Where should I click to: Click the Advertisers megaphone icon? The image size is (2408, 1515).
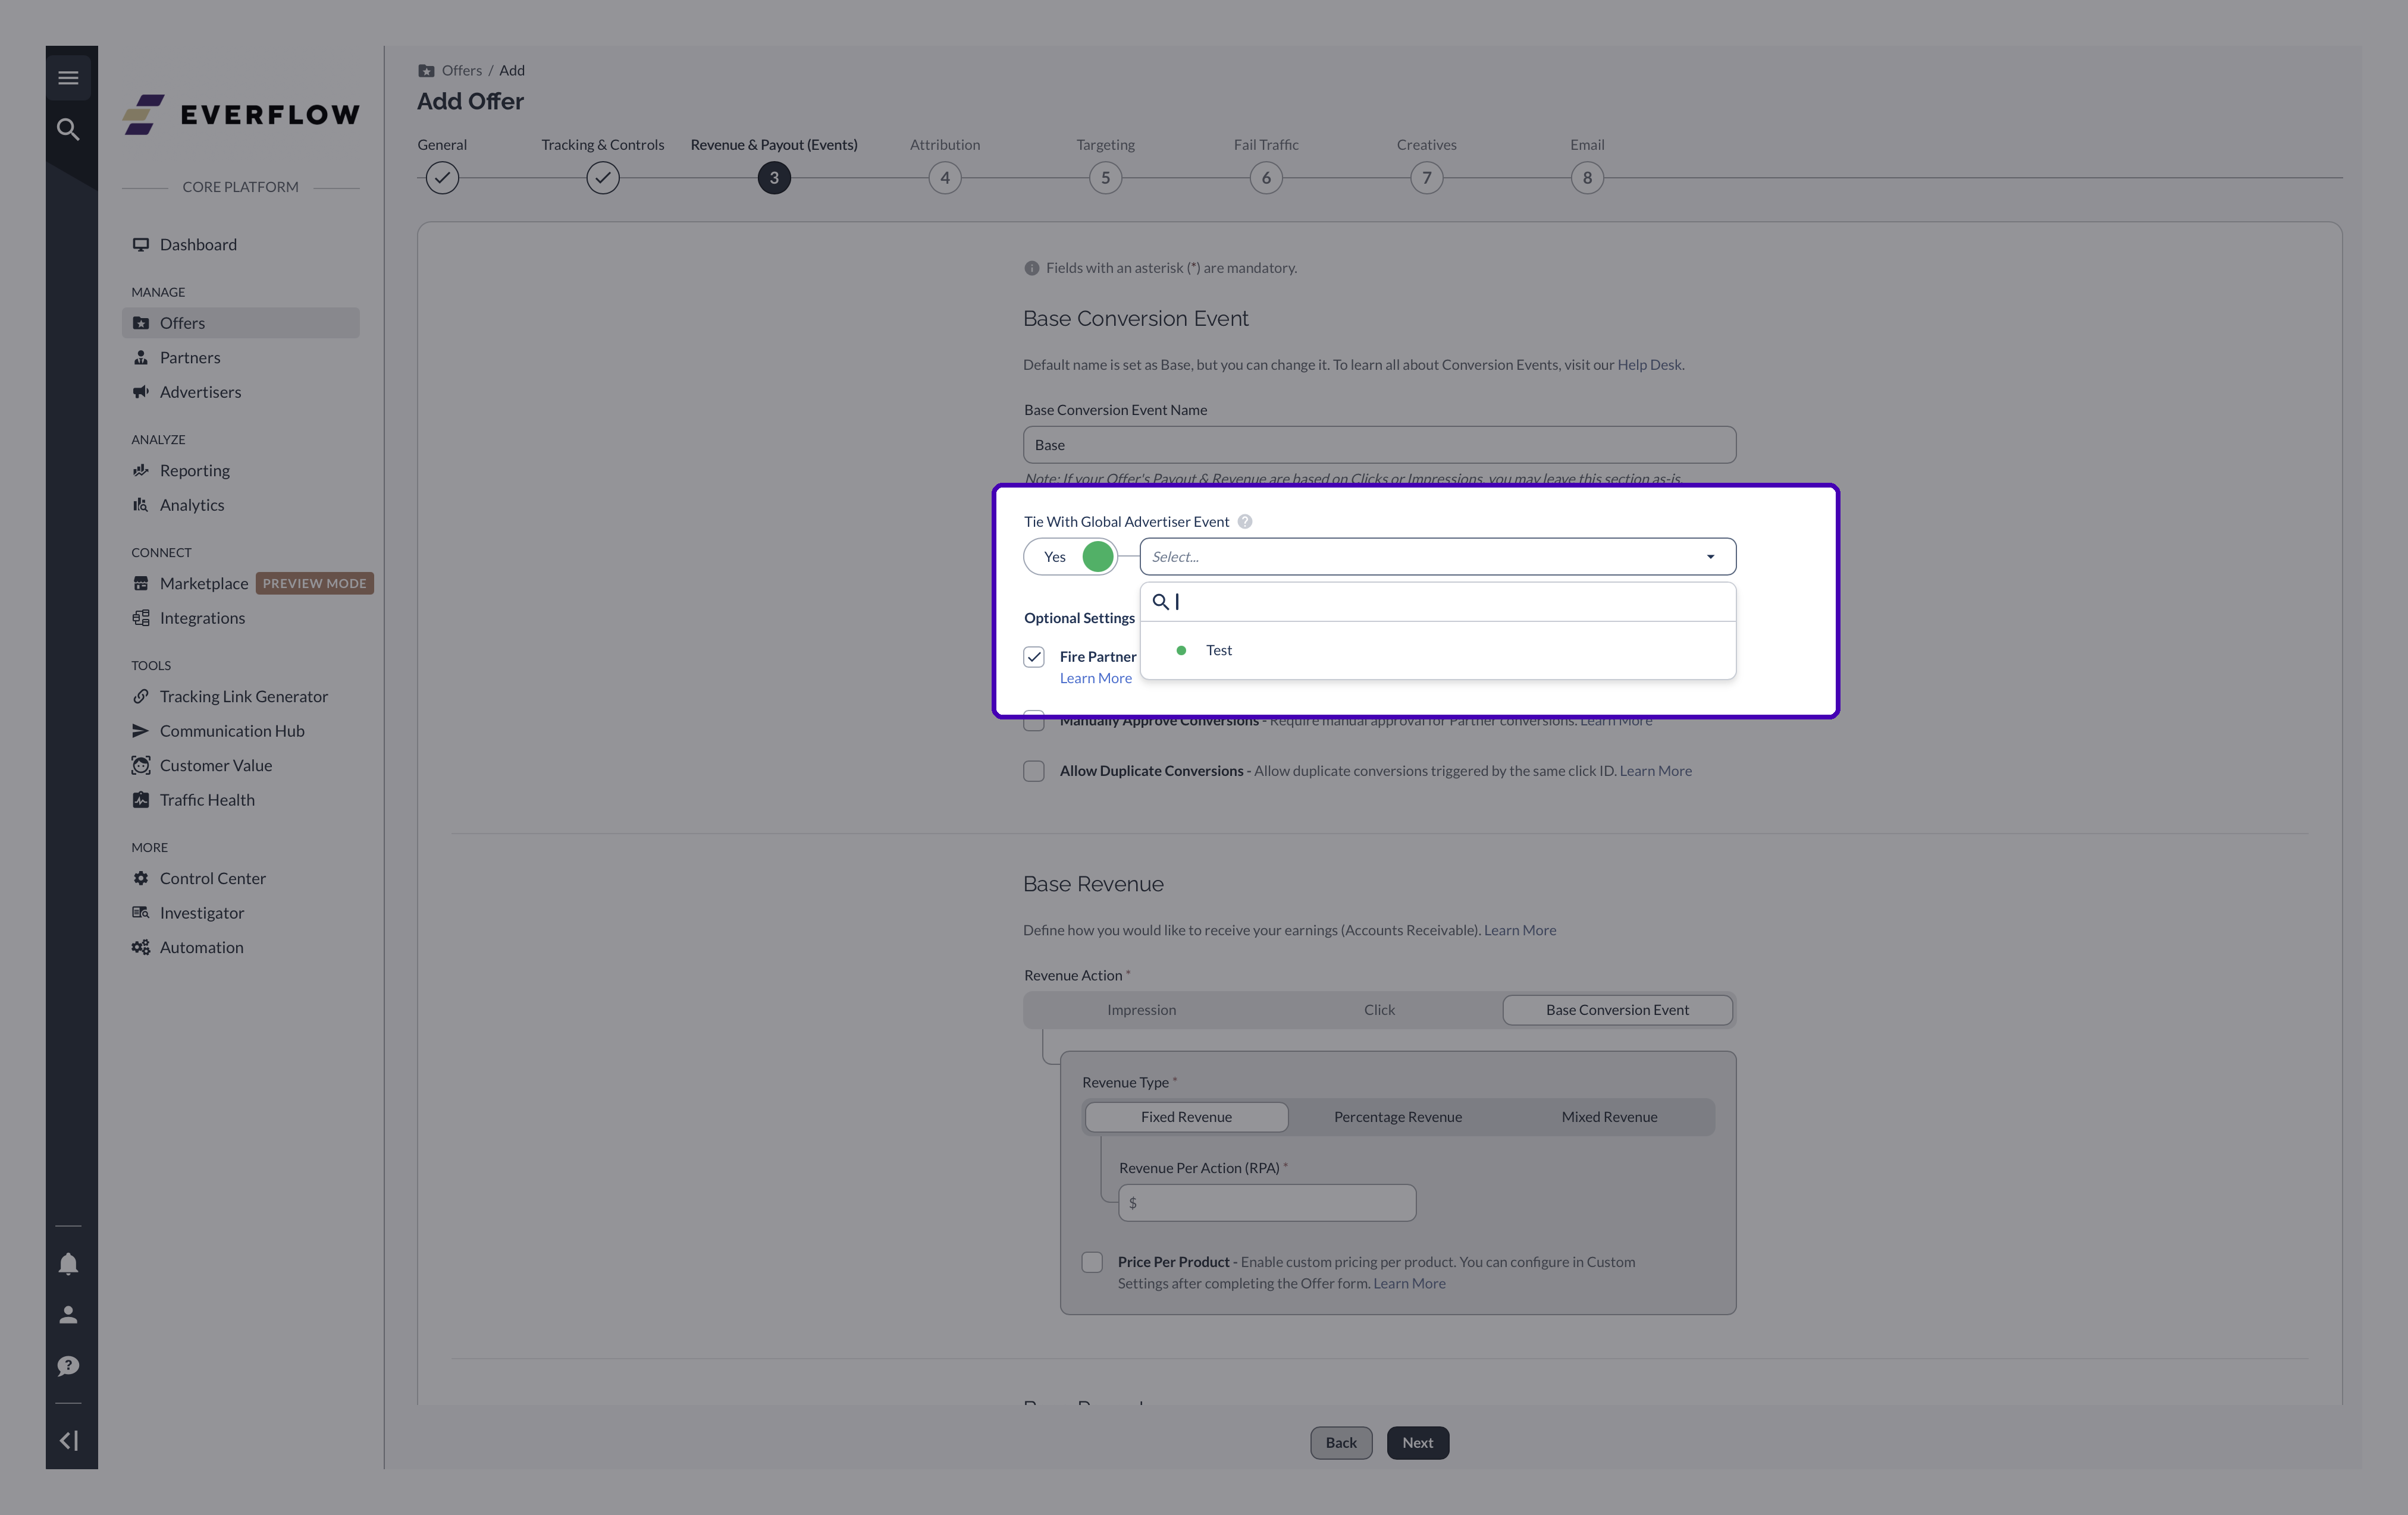click(141, 392)
